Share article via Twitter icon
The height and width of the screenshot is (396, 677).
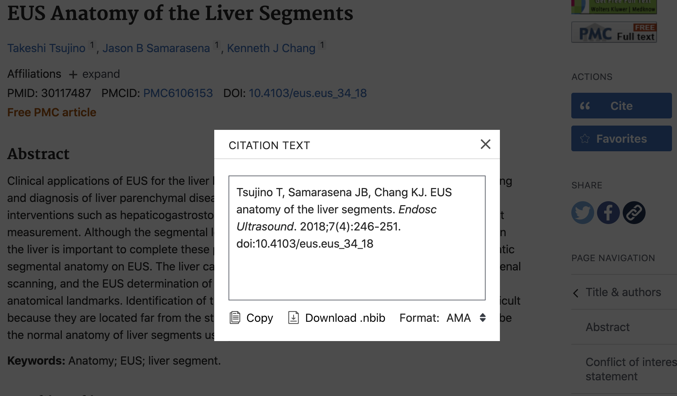coord(582,213)
